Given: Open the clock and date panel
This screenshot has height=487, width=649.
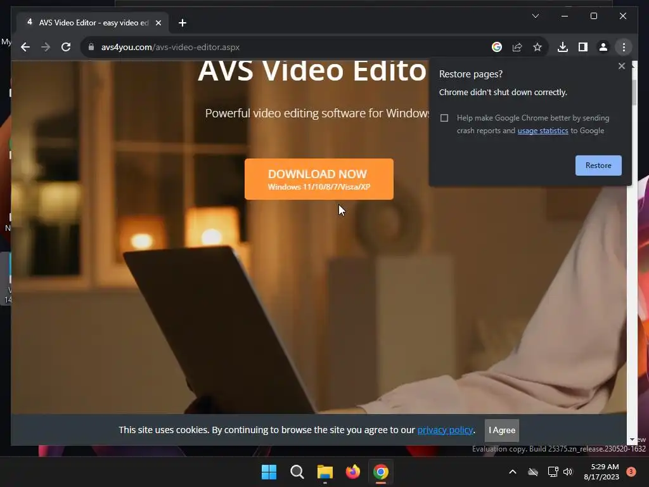Looking at the screenshot, I should [601, 472].
